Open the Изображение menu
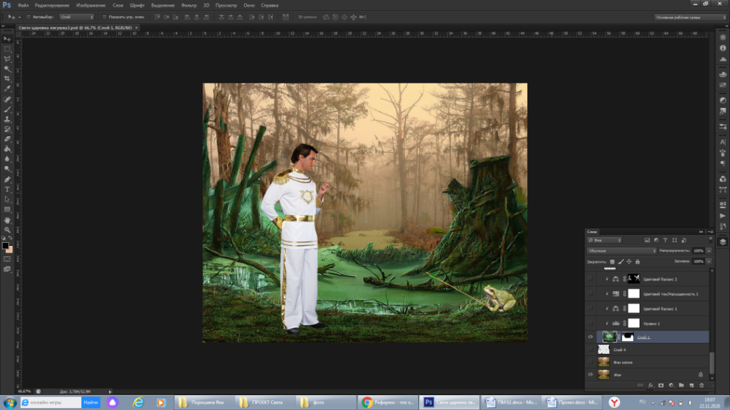This screenshot has height=410, width=730. pos(91,5)
